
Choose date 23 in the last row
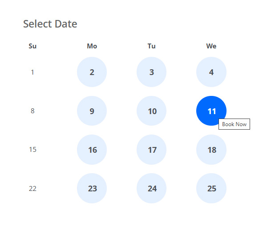point(92,188)
